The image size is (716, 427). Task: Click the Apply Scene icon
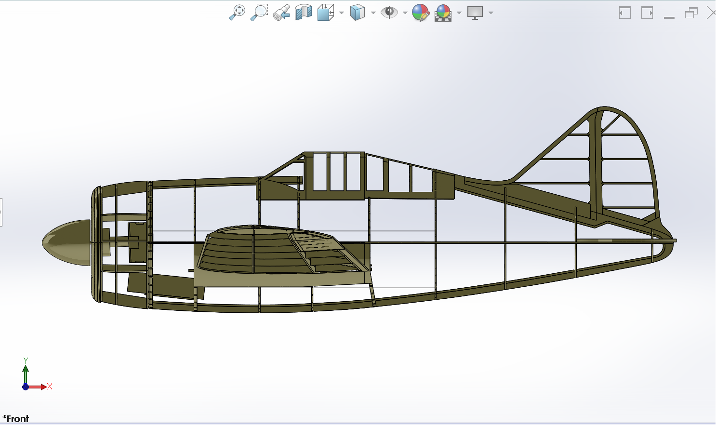point(443,13)
